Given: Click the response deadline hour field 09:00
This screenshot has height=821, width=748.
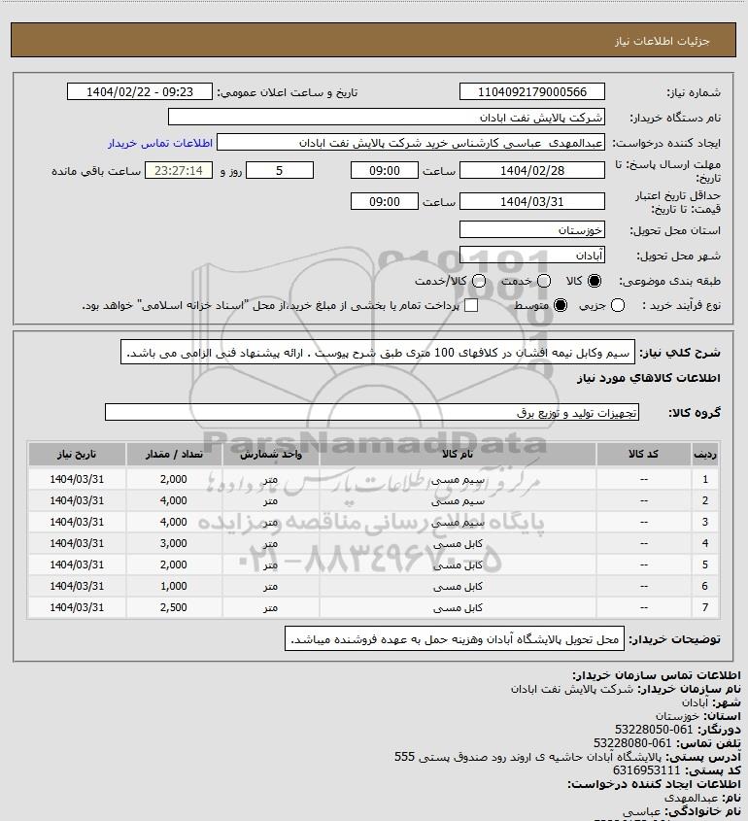Looking at the screenshot, I should [385, 170].
